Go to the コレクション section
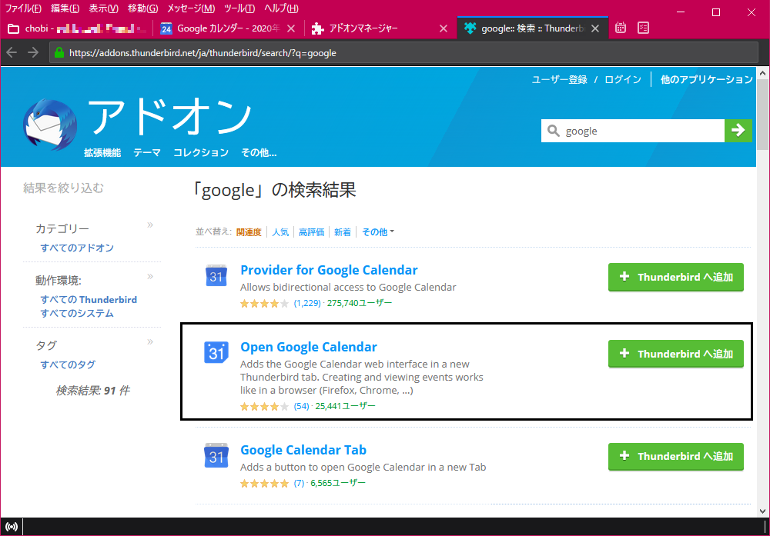 pyautogui.click(x=201, y=152)
